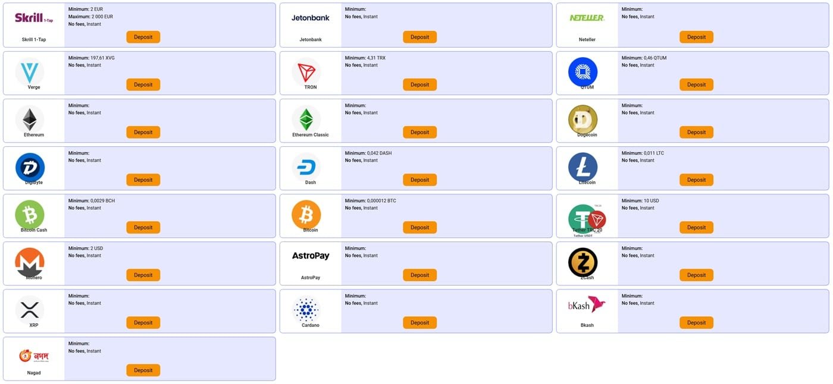Click Deposit for Jetonbank
833x384 pixels.
[419, 36]
